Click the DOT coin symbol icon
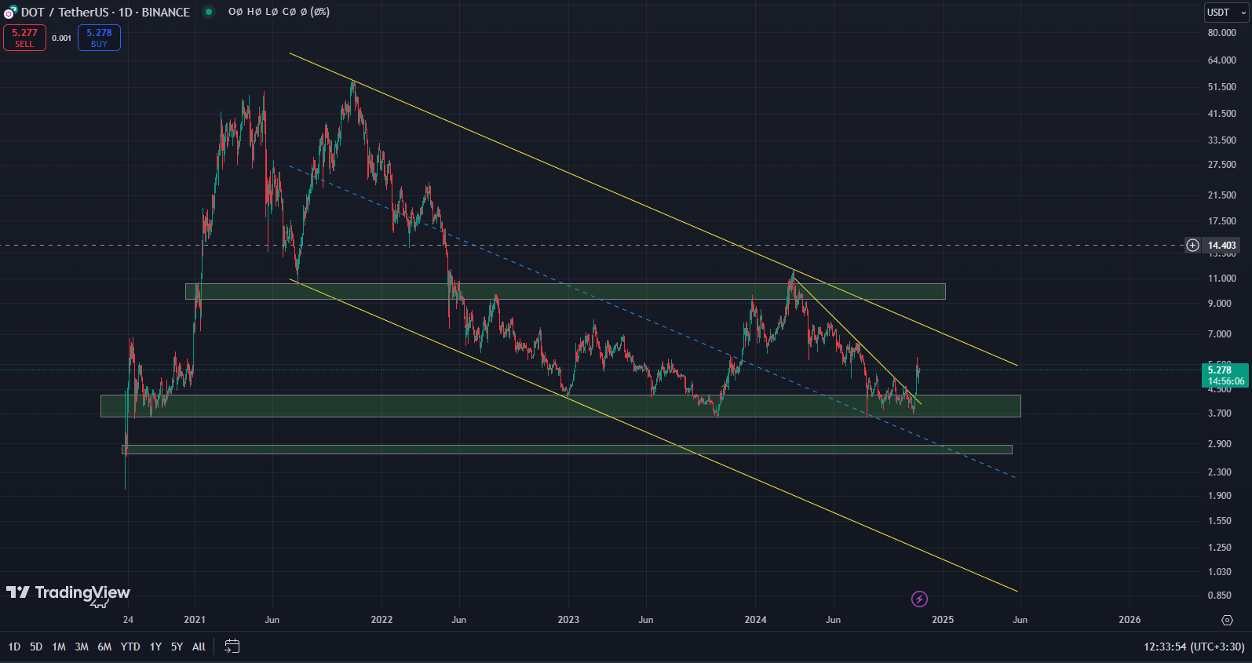This screenshot has height=663, width=1252. (x=10, y=12)
